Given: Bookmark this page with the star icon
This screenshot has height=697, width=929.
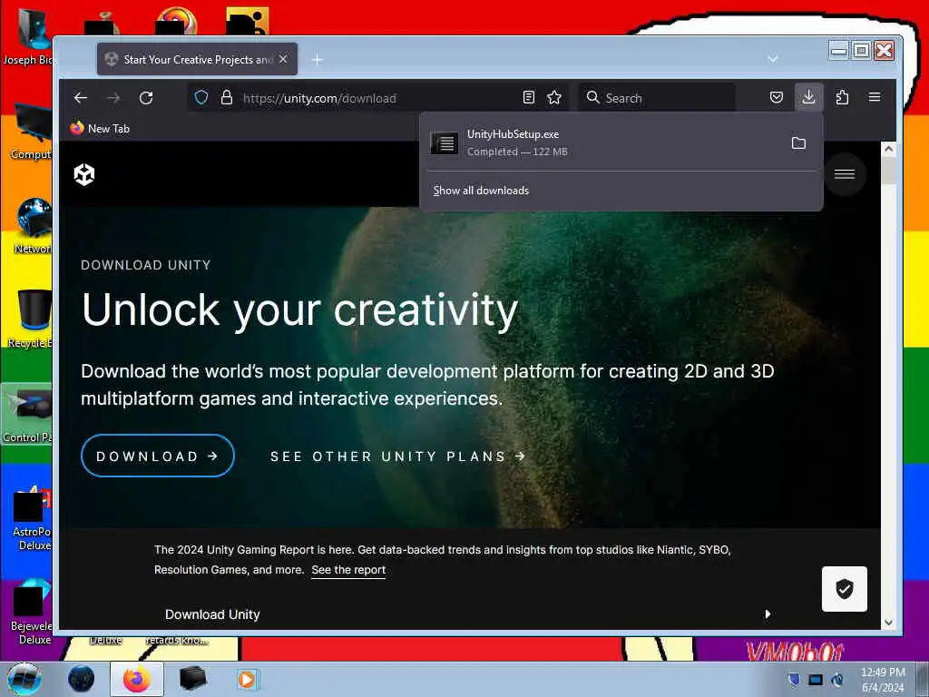Looking at the screenshot, I should [x=554, y=97].
